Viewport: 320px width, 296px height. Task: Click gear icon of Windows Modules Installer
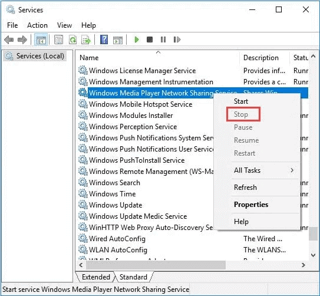[x=83, y=115]
